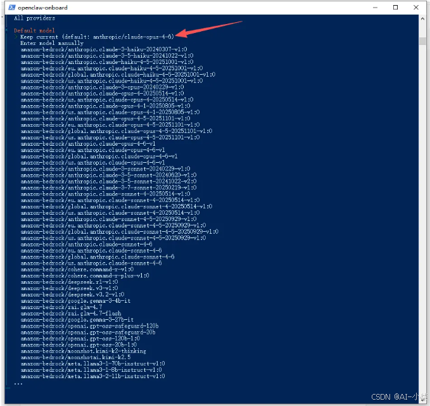Pick amazon-bedrock/anthropic.claude-haiku-4-5-20251001-v1:0 row
The height and width of the screenshot is (406, 430).
point(107,62)
